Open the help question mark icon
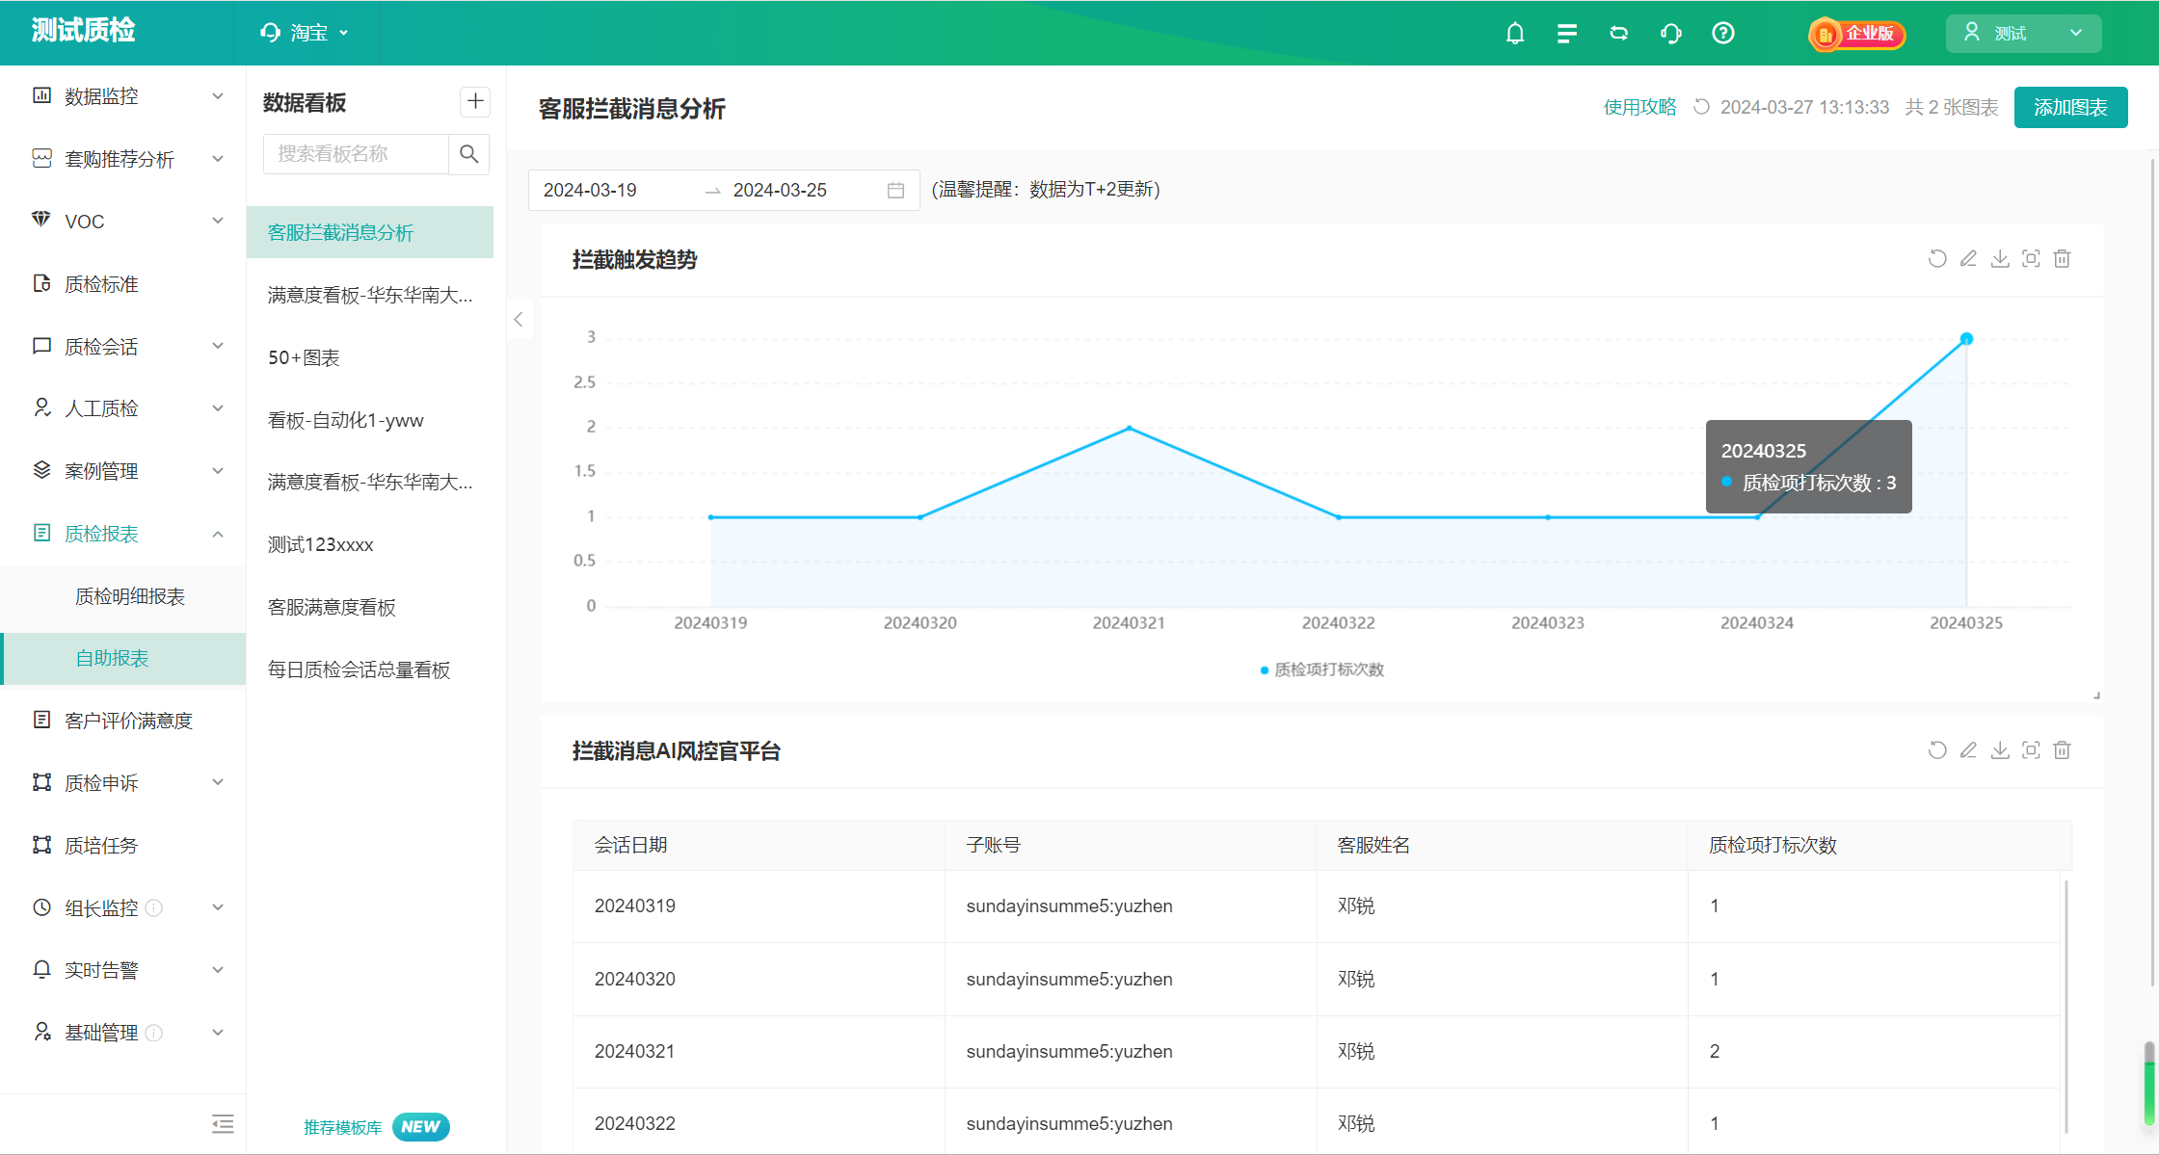Screen dimensions: 2159x1155 coord(1723,34)
